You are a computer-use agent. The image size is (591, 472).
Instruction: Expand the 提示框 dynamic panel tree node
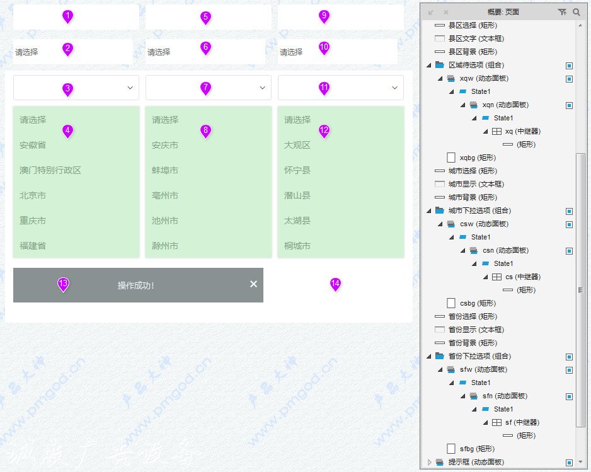click(x=430, y=462)
